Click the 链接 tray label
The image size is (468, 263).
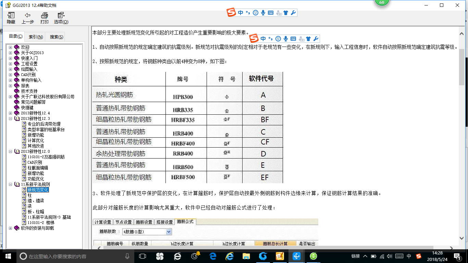point(356,256)
